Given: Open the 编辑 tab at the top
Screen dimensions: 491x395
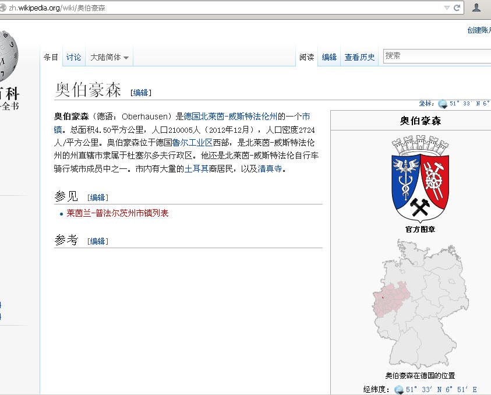Looking at the screenshot, I should click(x=329, y=57).
